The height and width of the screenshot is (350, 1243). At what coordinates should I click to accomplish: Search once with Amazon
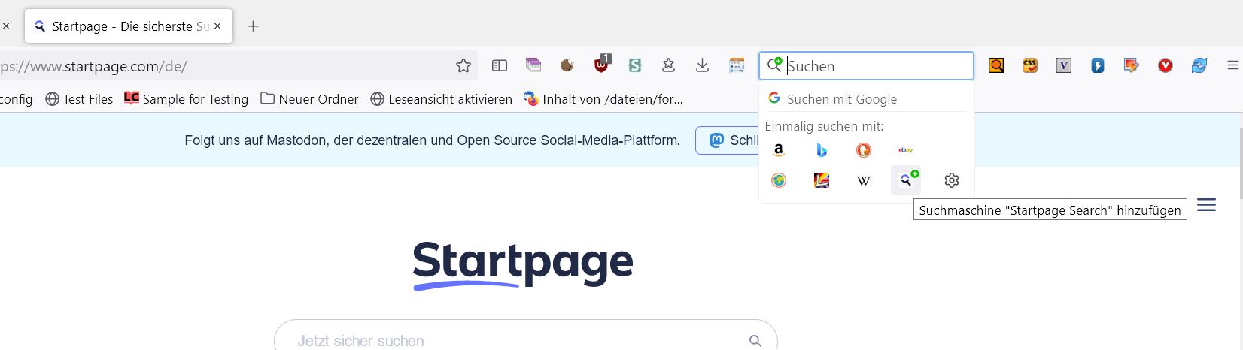coord(779,150)
